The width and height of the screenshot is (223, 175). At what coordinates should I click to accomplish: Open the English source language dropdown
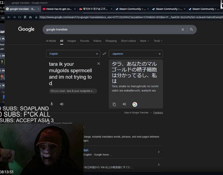click(x=73, y=54)
